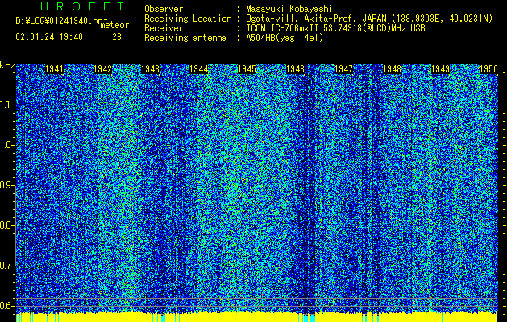The height and width of the screenshot is (322, 507).
Task: Click the yellow signal level bar graph
Action: pos(257,317)
